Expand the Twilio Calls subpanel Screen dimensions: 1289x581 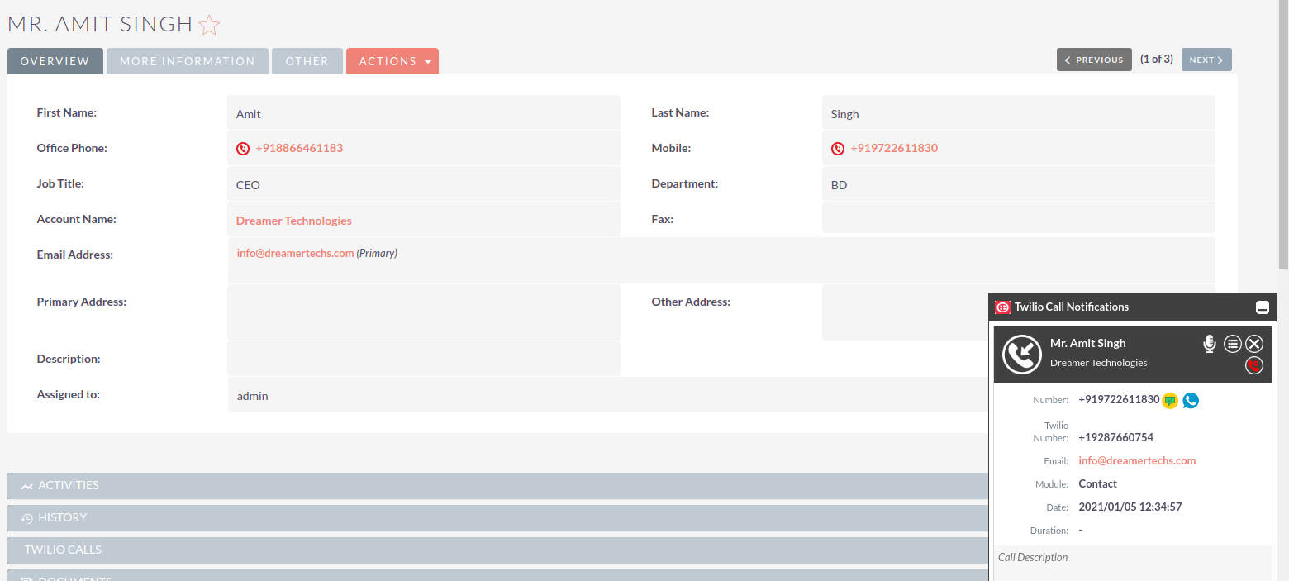pos(497,550)
